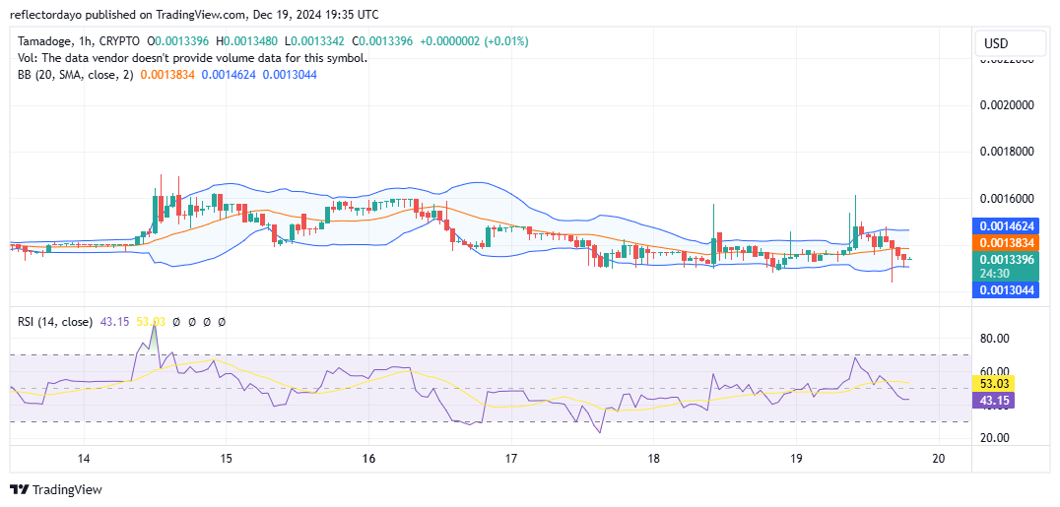1060x507 pixels.
Task: Click the blue 0.0013044 lower band price label
Action: coord(1004,290)
